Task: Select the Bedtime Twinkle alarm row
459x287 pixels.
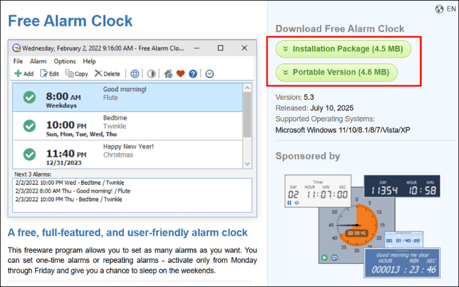Action: coord(127,126)
